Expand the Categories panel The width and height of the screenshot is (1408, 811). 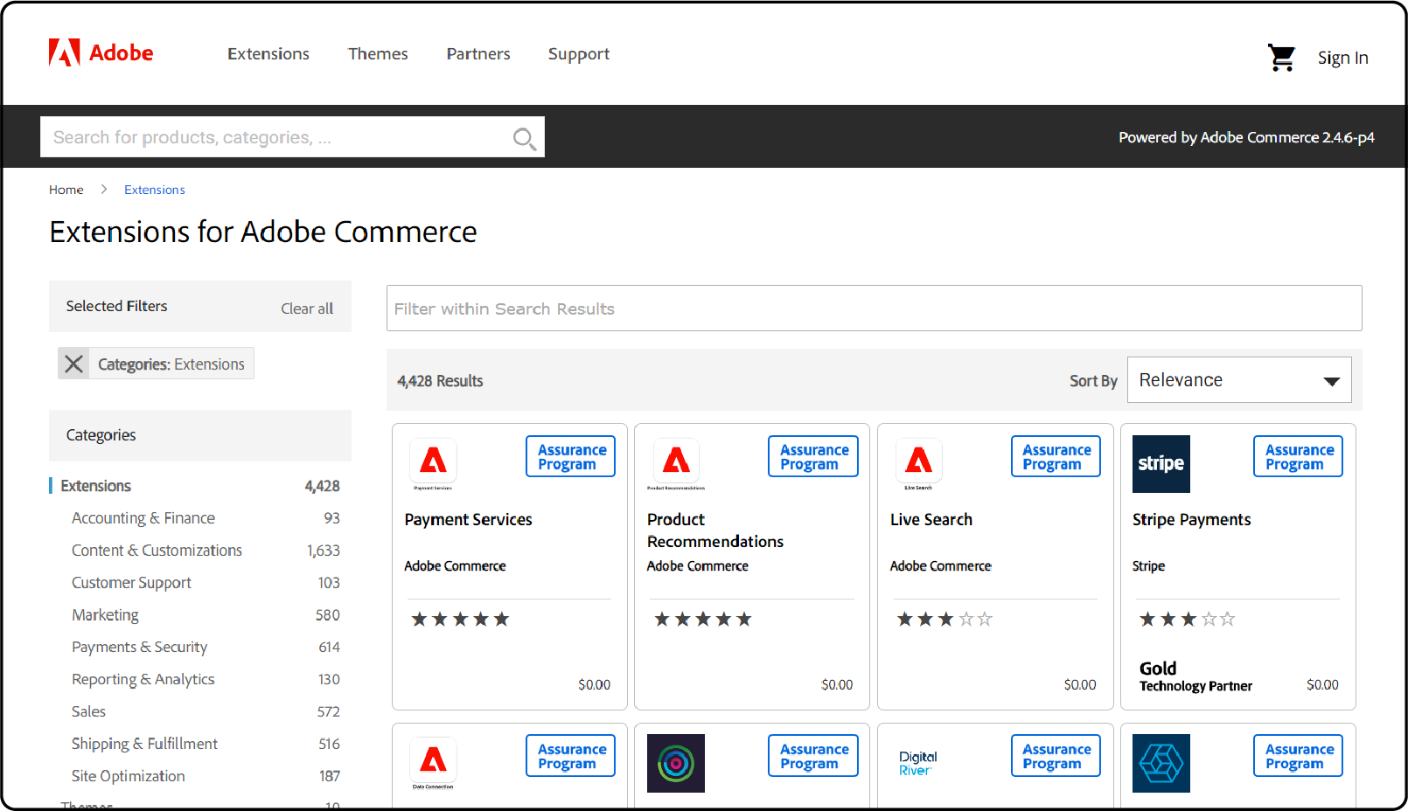(x=101, y=434)
